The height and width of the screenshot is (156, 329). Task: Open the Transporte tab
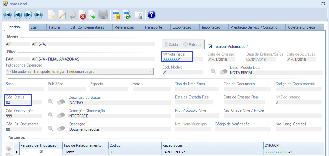153,27
